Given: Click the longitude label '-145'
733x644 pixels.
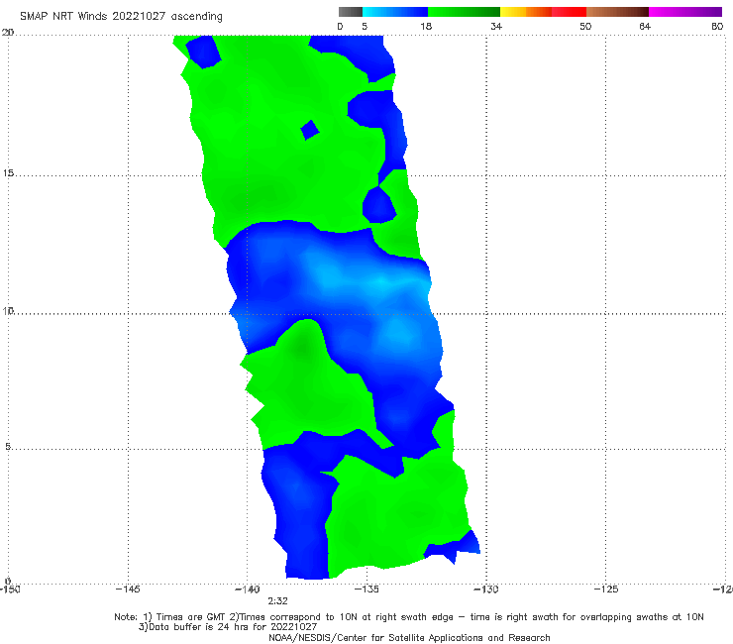Looking at the screenshot, I should point(128,589).
